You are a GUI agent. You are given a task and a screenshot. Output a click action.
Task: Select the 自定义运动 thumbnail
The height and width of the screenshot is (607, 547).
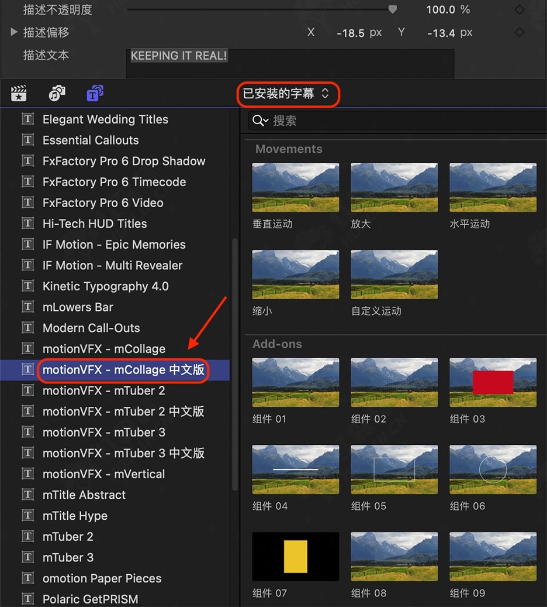pos(394,275)
